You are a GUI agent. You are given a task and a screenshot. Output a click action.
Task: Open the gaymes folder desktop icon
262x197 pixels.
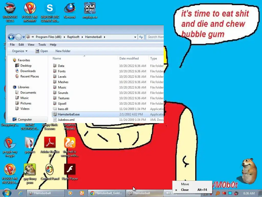click(30, 145)
